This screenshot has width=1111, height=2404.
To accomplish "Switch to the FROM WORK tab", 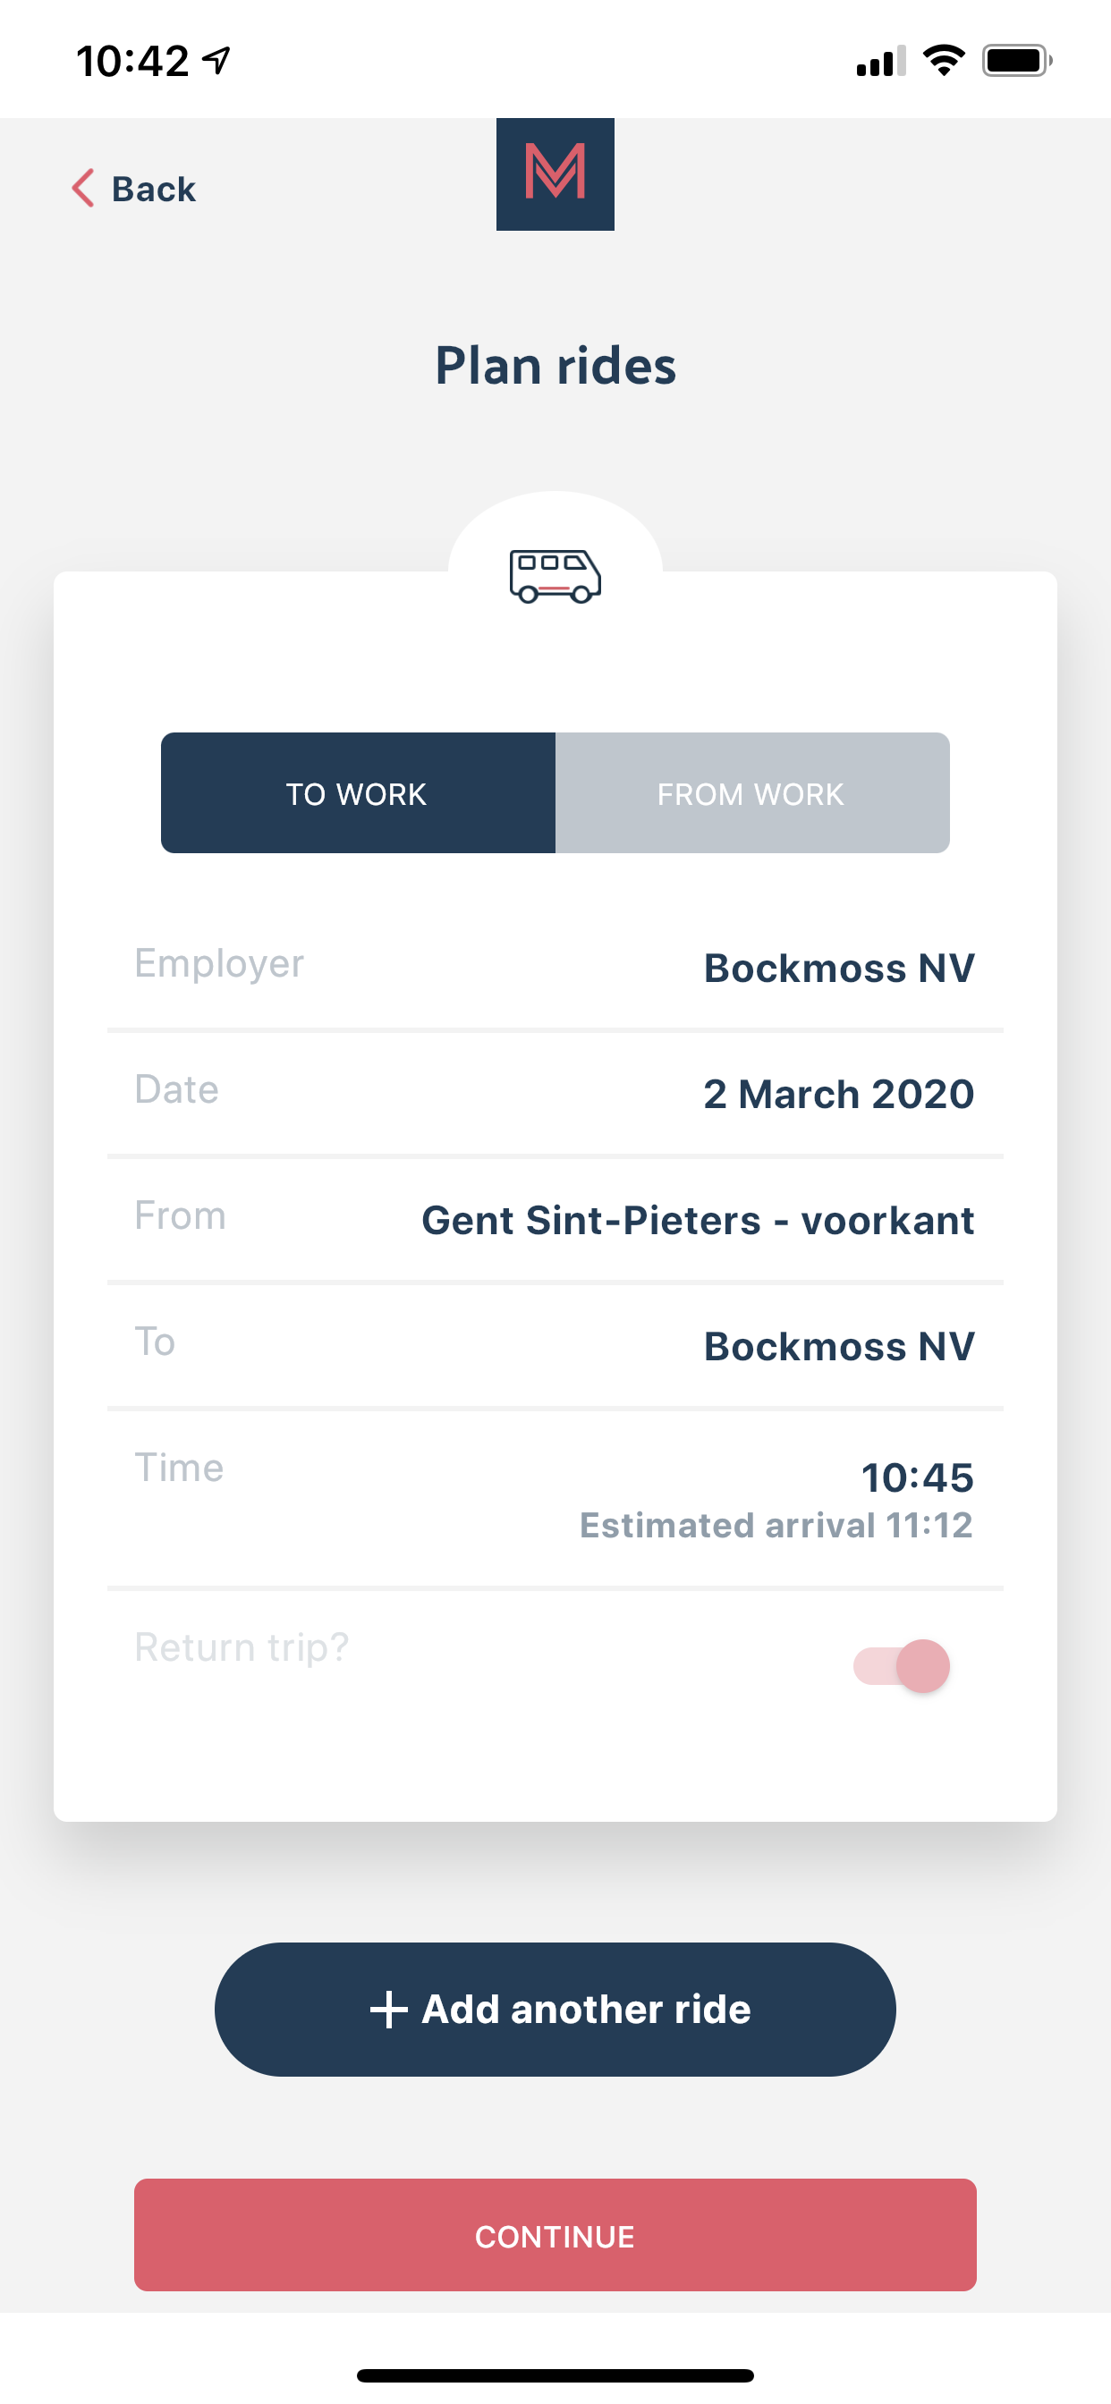I will click(x=752, y=793).
